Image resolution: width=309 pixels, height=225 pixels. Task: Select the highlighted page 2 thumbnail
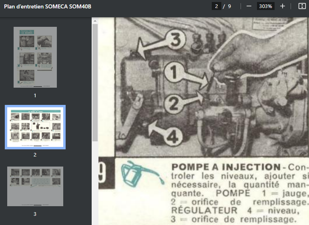35,127
